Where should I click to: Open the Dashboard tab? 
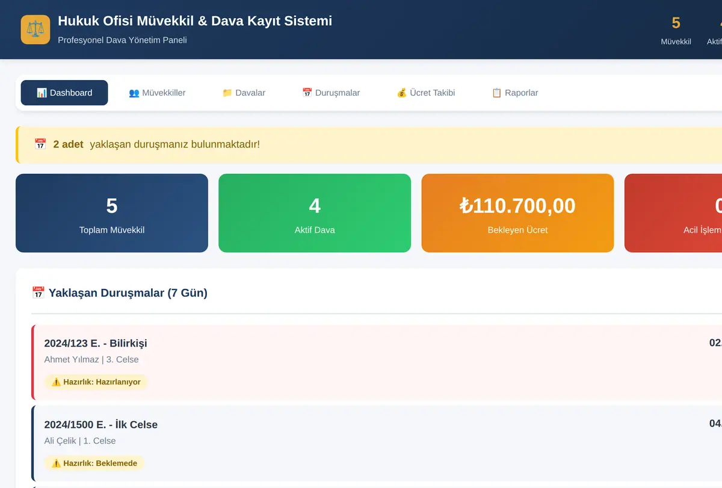pyautogui.click(x=64, y=93)
